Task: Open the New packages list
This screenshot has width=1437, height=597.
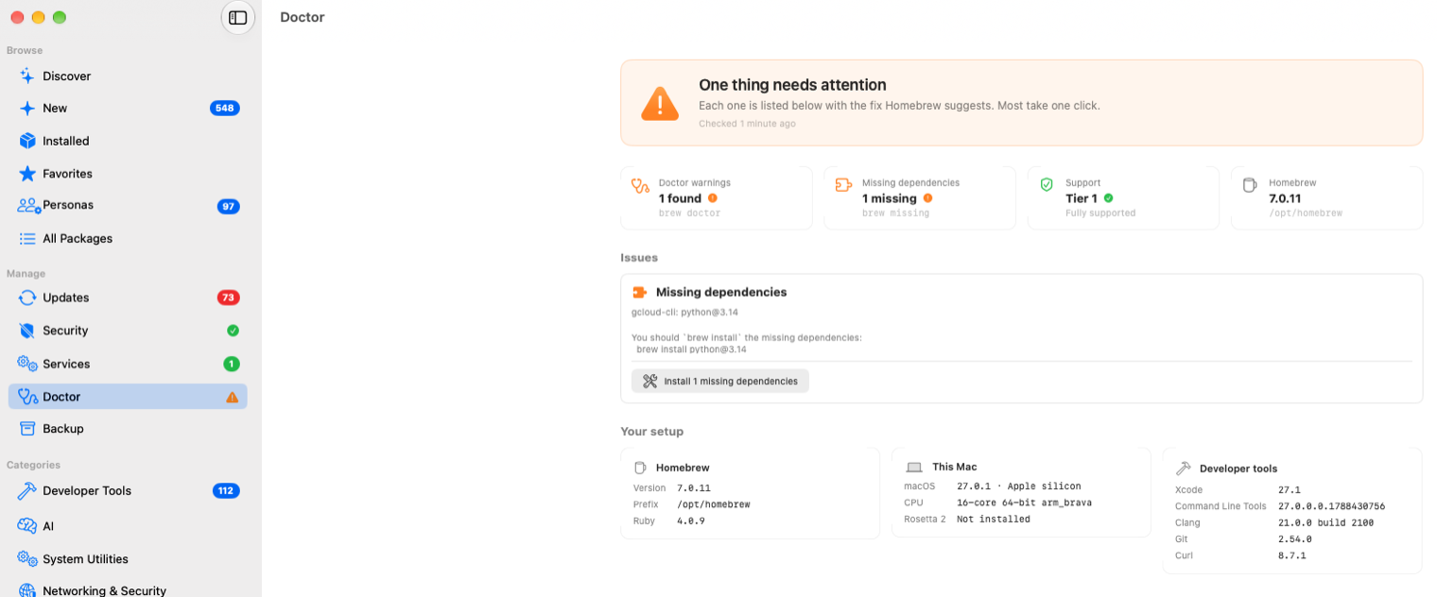Action: [128, 108]
